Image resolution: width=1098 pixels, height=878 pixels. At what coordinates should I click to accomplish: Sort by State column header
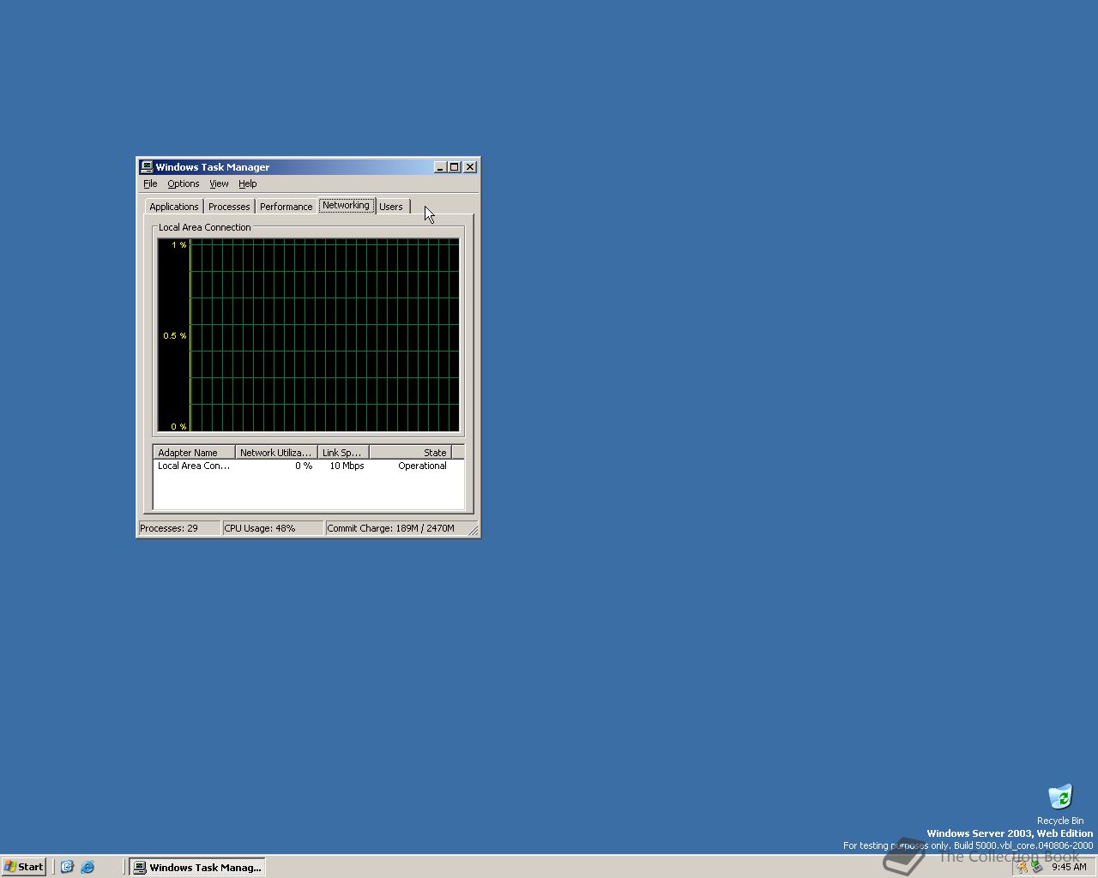410,452
